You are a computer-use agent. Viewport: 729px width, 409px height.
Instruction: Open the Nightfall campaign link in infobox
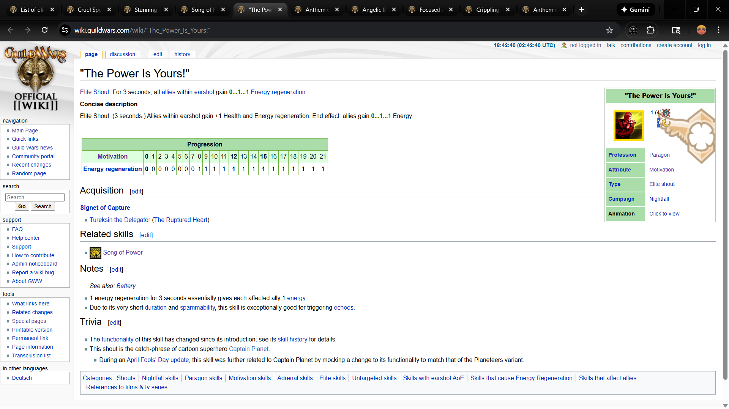click(x=659, y=199)
